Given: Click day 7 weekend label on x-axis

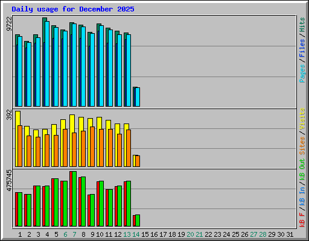Looking at the screenshot, I should click(x=74, y=234).
